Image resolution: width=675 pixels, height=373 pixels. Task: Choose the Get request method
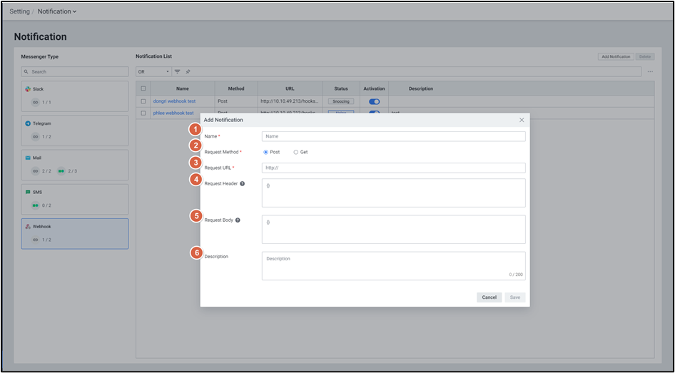click(x=296, y=152)
